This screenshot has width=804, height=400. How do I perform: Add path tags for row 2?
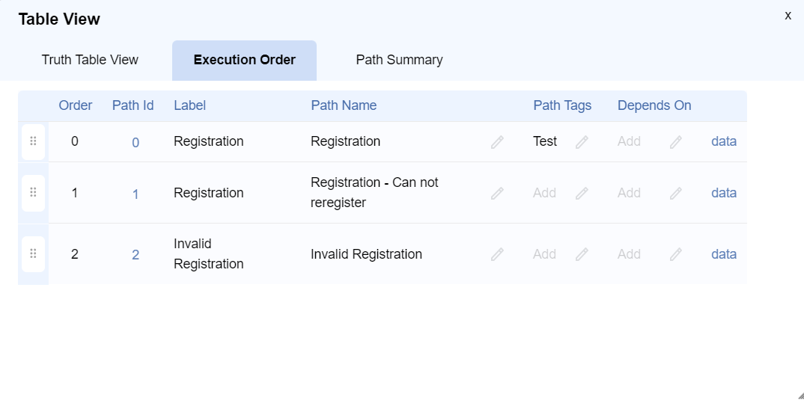[544, 254]
